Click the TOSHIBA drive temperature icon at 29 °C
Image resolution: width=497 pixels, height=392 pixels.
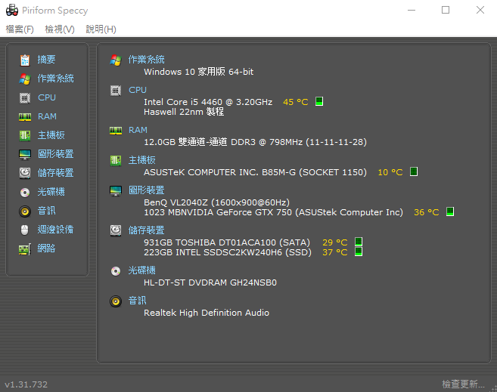[359, 242]
